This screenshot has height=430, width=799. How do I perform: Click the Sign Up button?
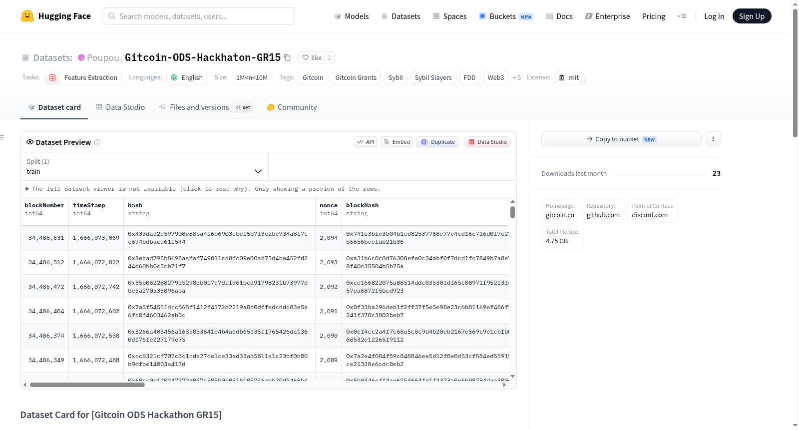(x=752, y=16)
